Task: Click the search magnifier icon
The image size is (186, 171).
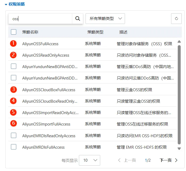Action: tap(78, 19)
